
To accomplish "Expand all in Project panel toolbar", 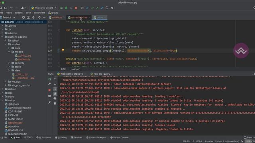I will [28, 17].
